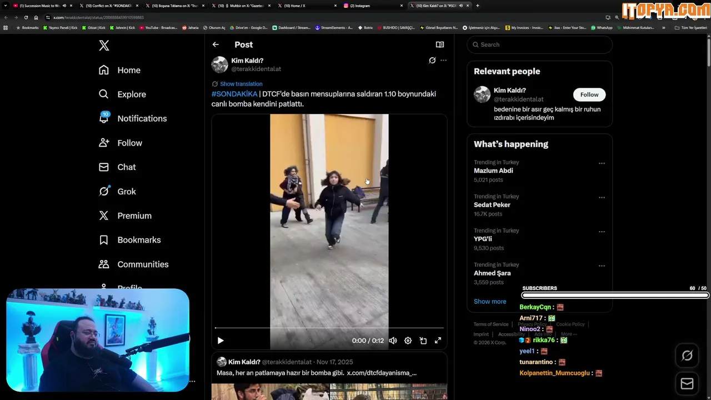Open the YouTube - Broadcast bookmark
The height and width of the screenshot is (400, 711).
pos(158,28)
